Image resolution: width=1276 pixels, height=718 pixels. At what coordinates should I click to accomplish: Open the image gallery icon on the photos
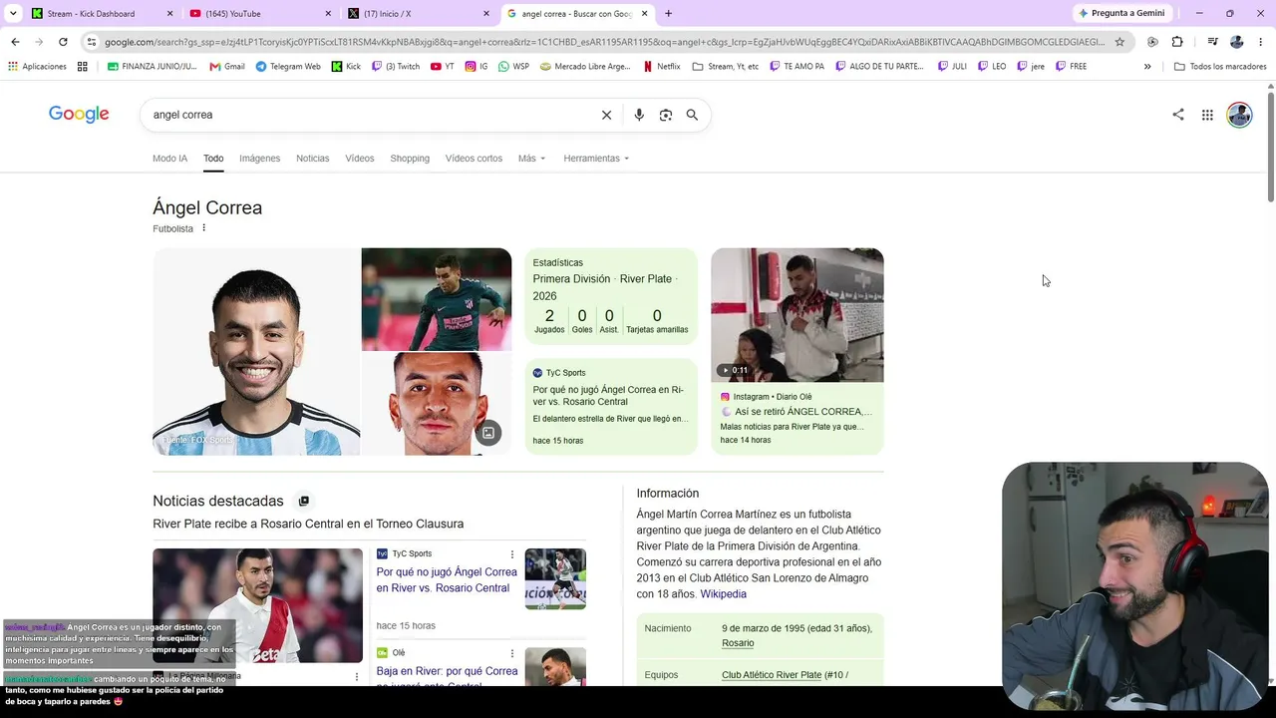coord(488,433)
